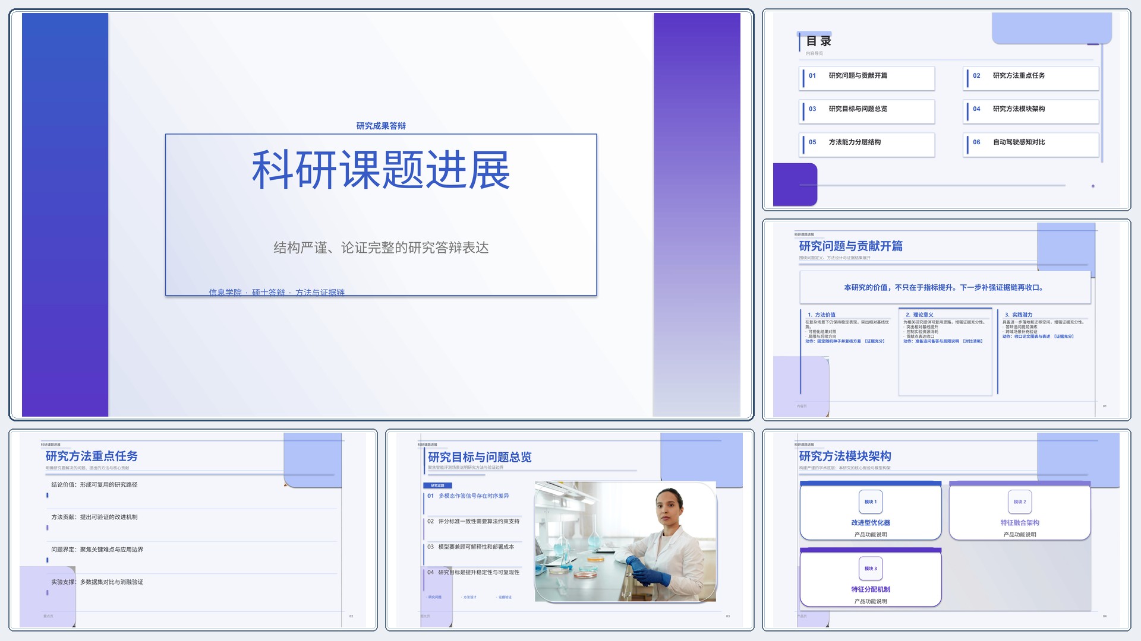Select the 研究方法重点任务 slide thumbnail
Image resolution: width=1141 pixels, height=641 pixels.
tap(193, 530)
